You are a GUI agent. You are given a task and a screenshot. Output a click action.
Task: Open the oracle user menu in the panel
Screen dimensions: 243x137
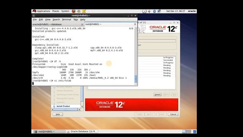[x=192, y=11]
